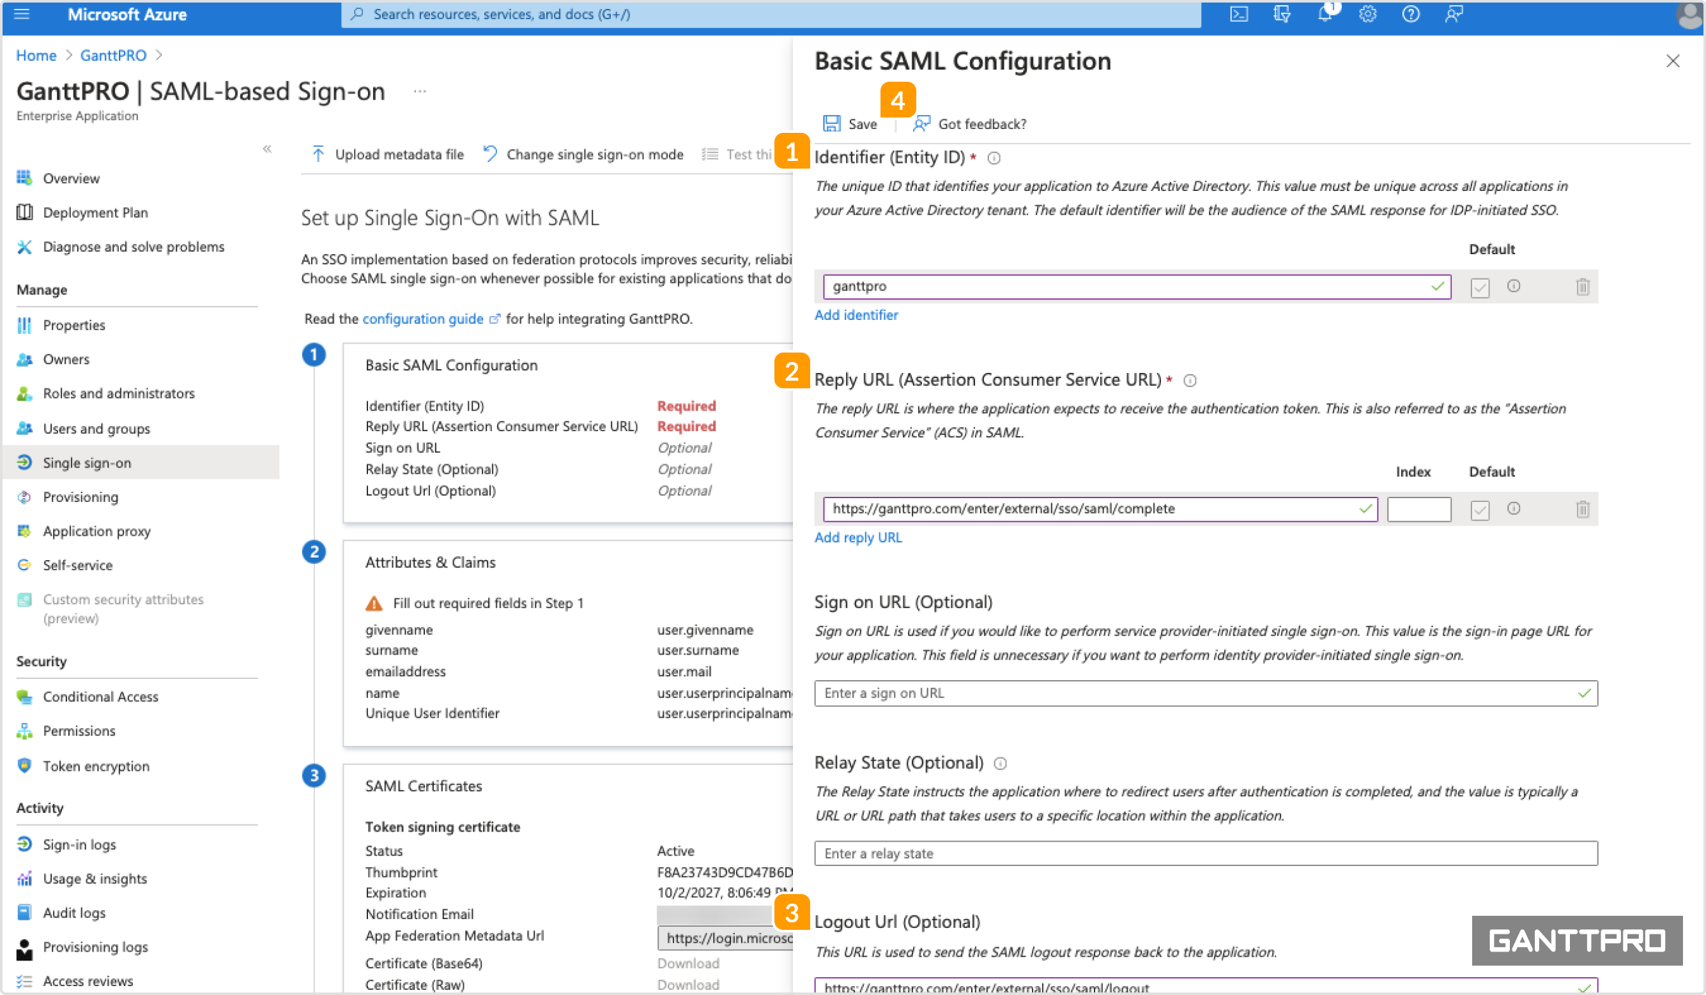Delete the reply URL with trash icon
The width and height of the screenshot is (1706, 995).
(1582, 509)
